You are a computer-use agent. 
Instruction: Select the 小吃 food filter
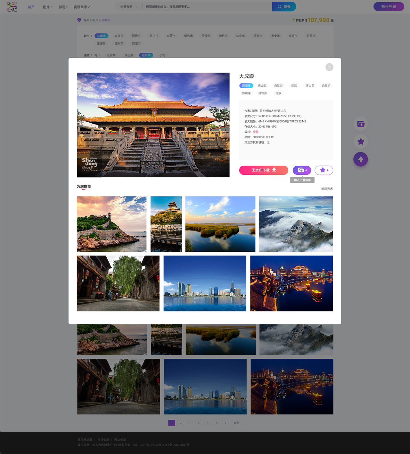click(x=162, y=55)
